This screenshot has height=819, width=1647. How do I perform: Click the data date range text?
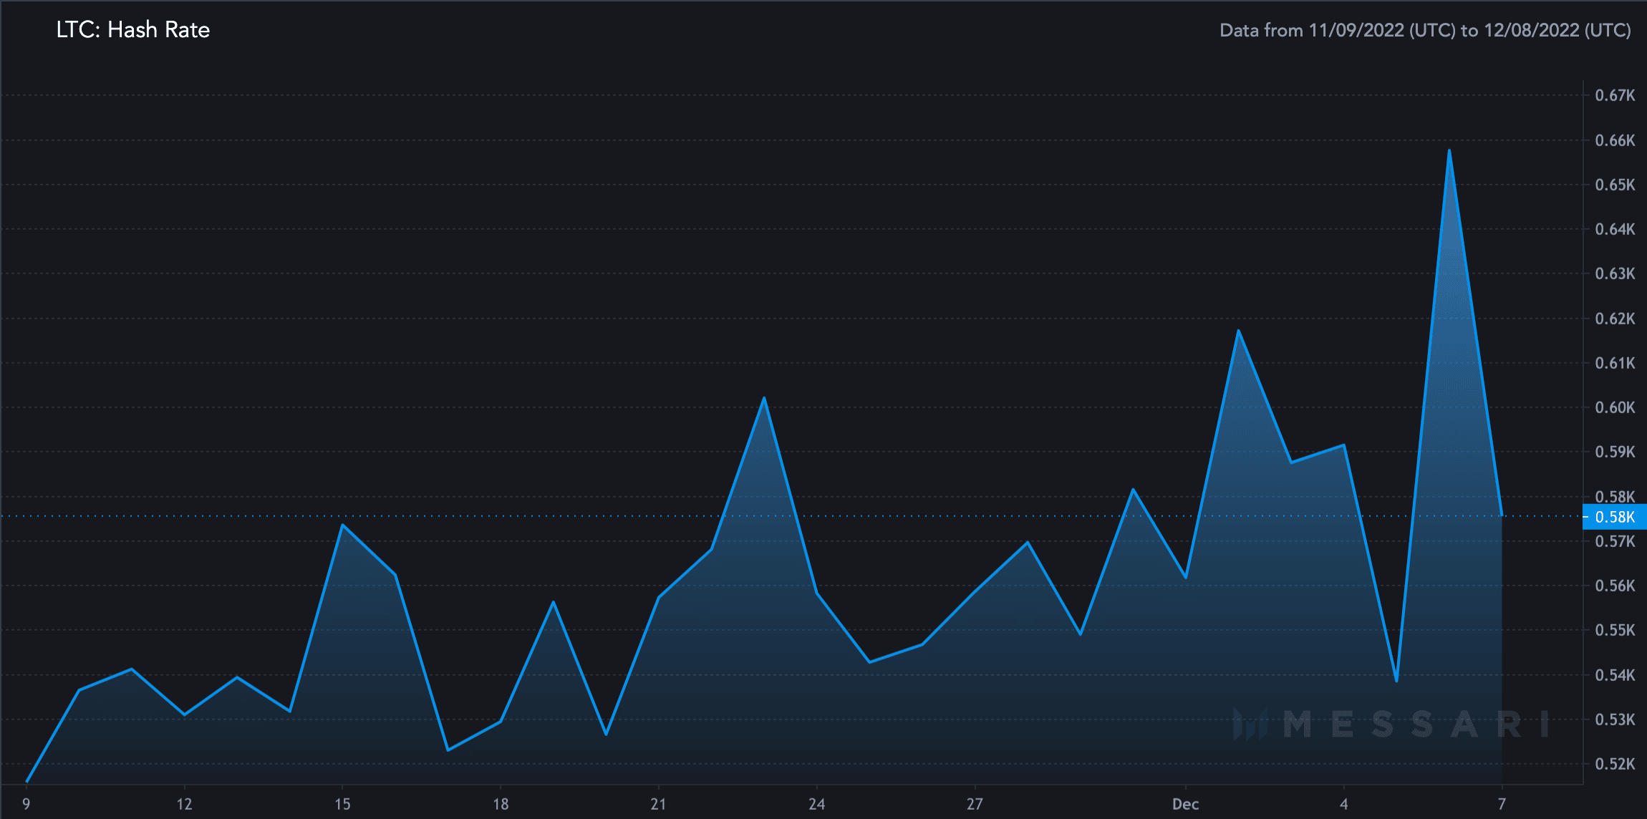(1425, 30)
